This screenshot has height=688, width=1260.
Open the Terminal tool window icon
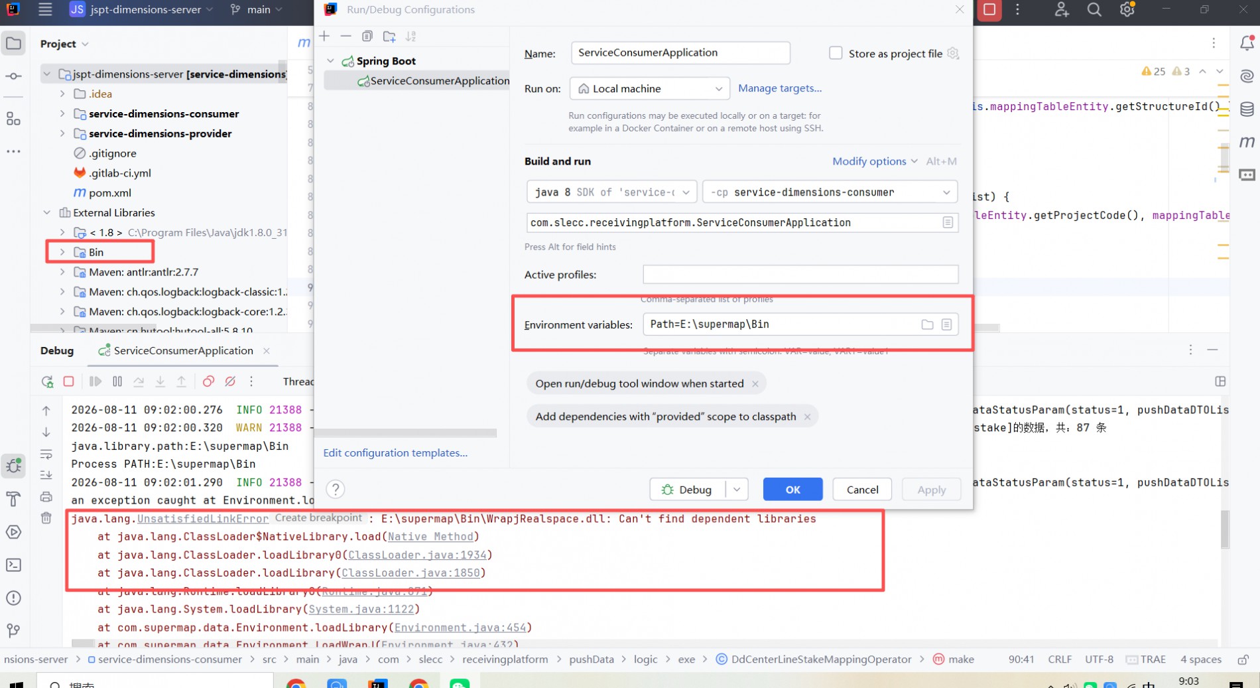tap(13, 565)
